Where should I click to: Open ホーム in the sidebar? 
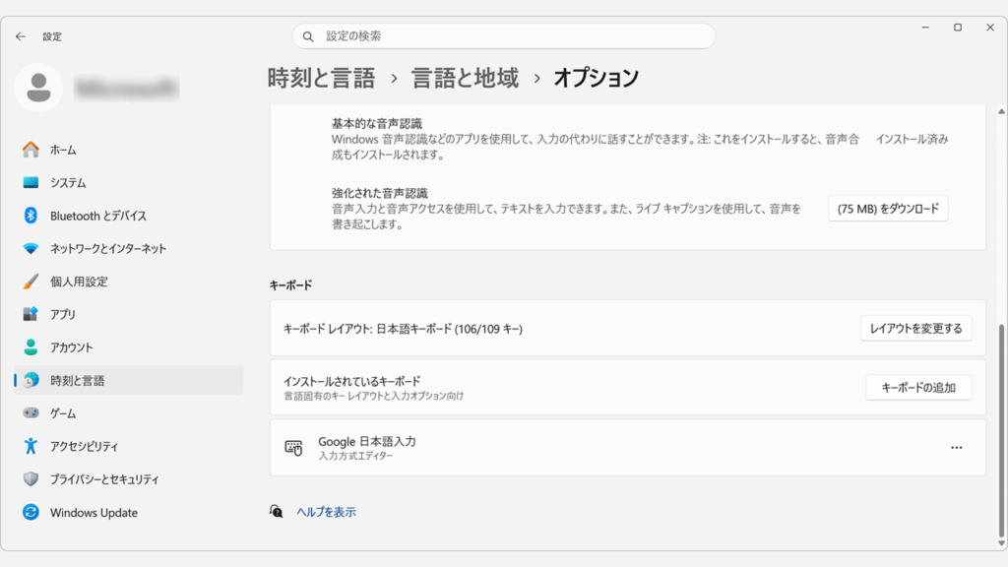point(129,150)
